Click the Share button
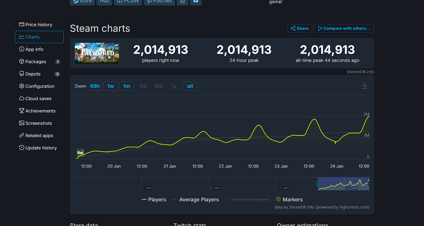The image size is (424, 226). click(x=299, y=28)
